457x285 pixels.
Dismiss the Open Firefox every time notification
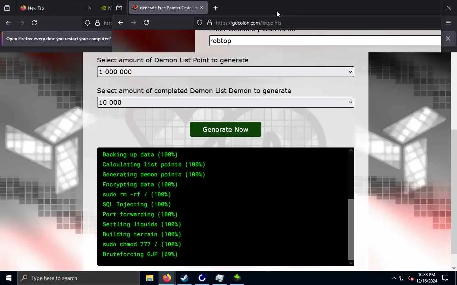coord(448,38)
